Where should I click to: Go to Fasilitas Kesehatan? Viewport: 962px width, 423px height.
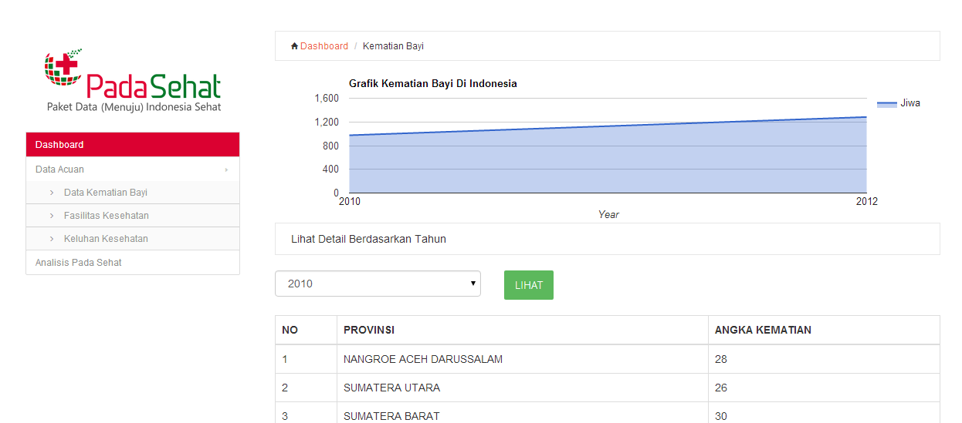pos(107,216)
